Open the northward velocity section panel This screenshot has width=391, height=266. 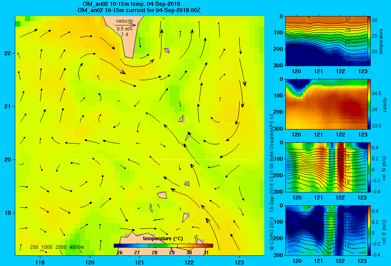(326, 167)
